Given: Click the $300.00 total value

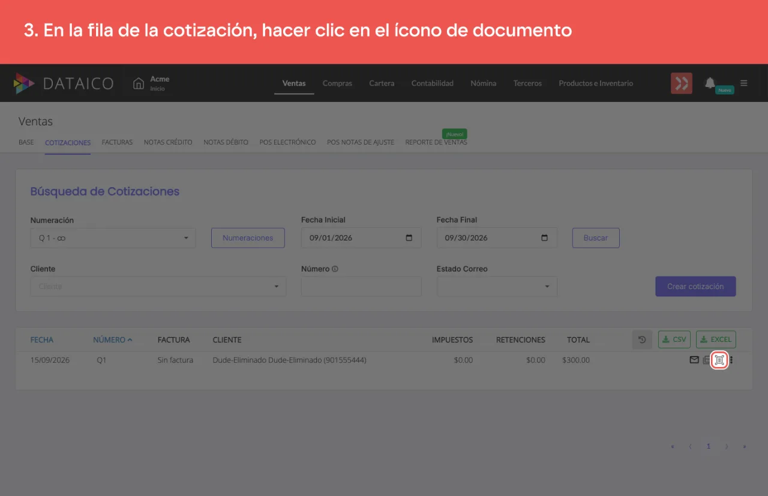Looking at the screenshot, I should 576,360.
